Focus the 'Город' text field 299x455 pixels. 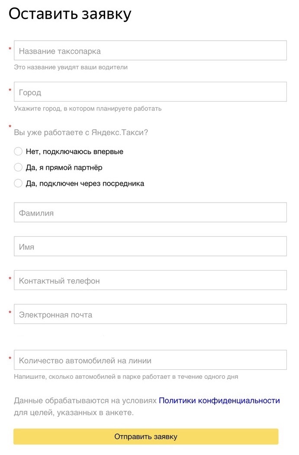(x=150, y=92)
